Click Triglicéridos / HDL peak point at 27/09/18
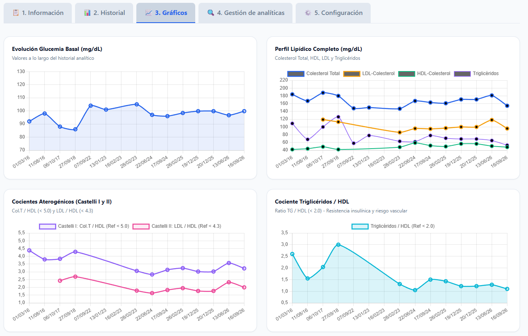The image size is (528, 336). pyautogui.click(x=338, y=244)
